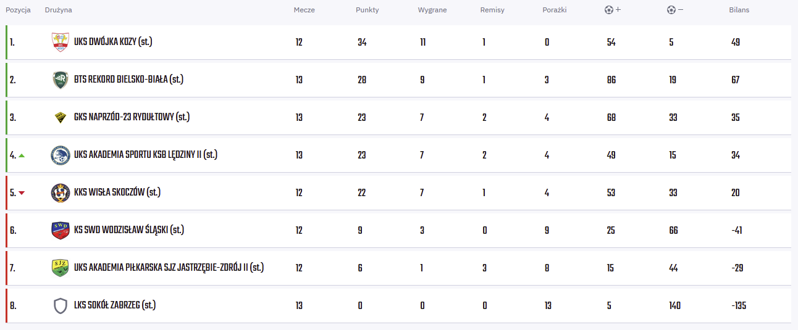Click the KKS Wisła Skoczów club crest
This screenshot has width=798, height=330.
[60, 192]
